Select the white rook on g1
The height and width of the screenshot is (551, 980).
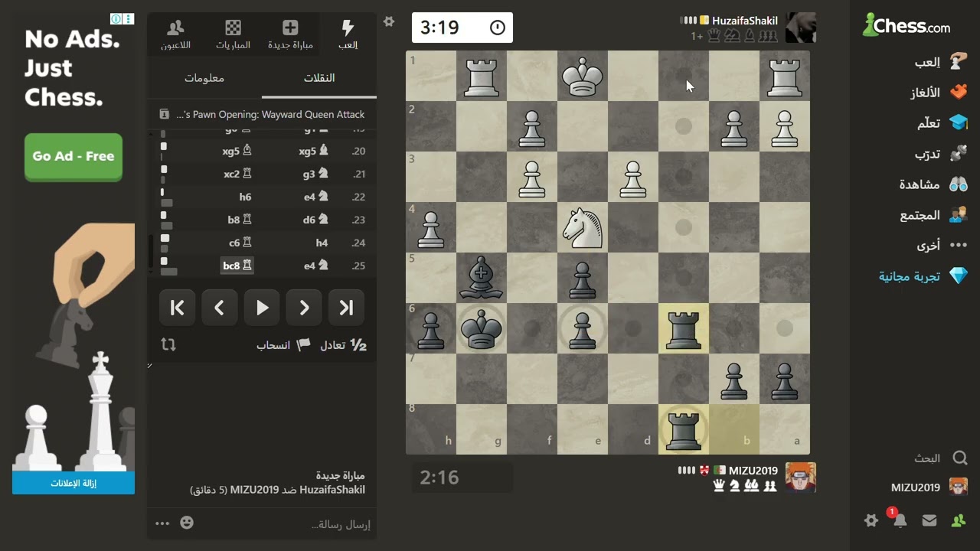click(482, 76)
